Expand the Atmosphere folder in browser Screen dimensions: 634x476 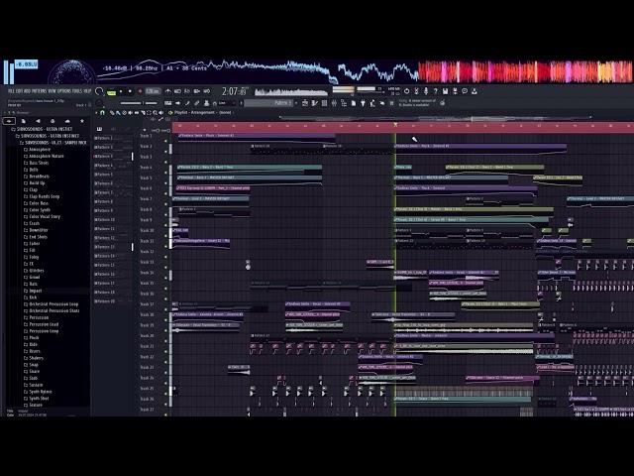(x=40, y=149)
